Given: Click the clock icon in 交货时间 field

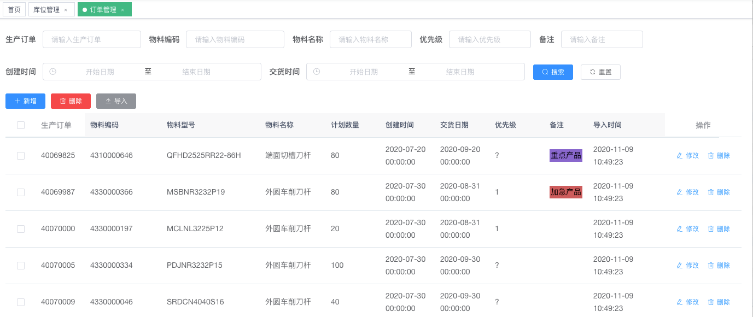Looking at the screenshot, I should click(x=316, y=72).
